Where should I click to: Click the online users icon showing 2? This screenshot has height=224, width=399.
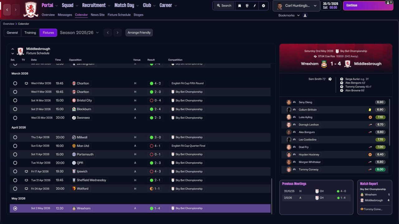point(388,2)
